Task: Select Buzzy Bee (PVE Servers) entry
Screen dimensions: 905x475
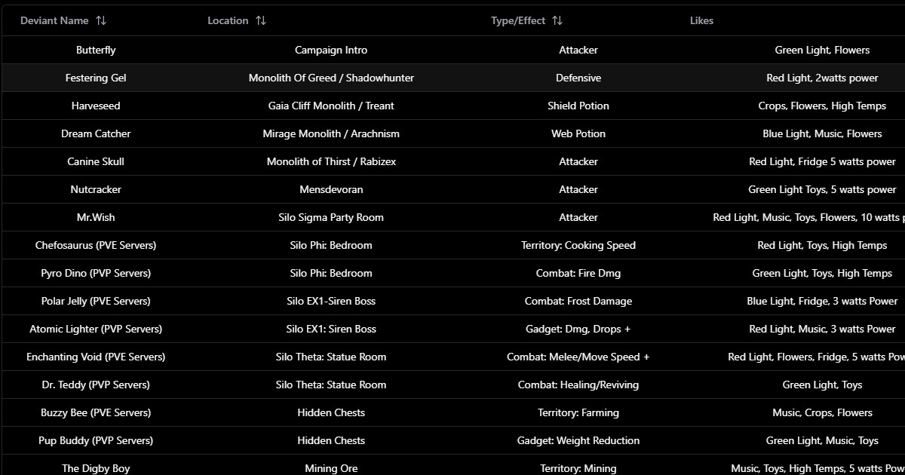Action: [96, 413]
